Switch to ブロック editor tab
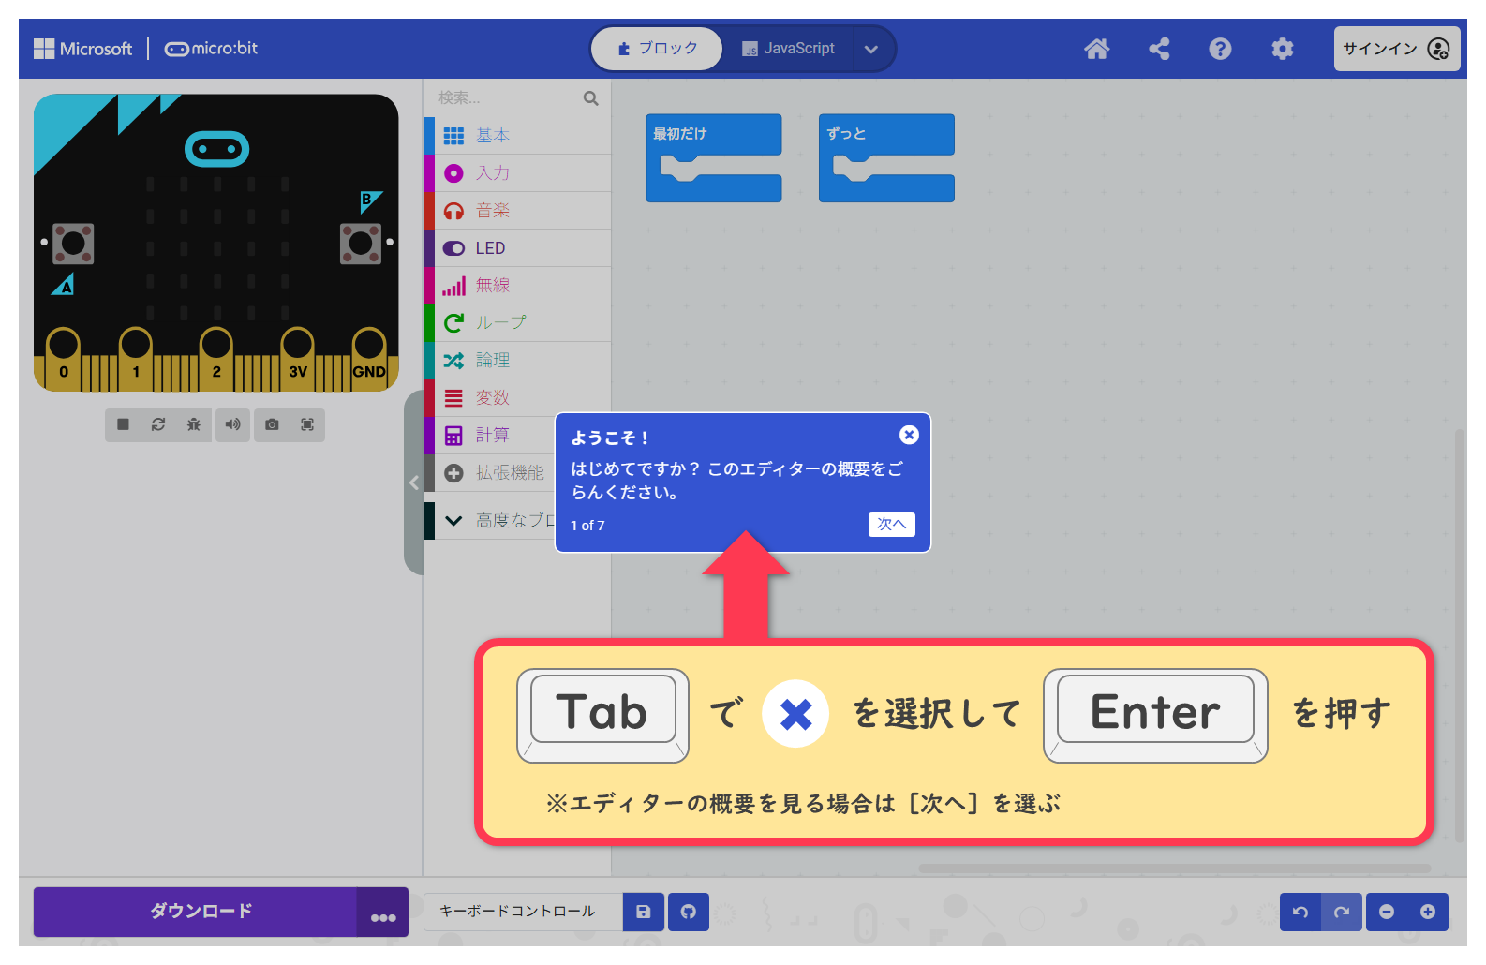 (x=658, y=49)
